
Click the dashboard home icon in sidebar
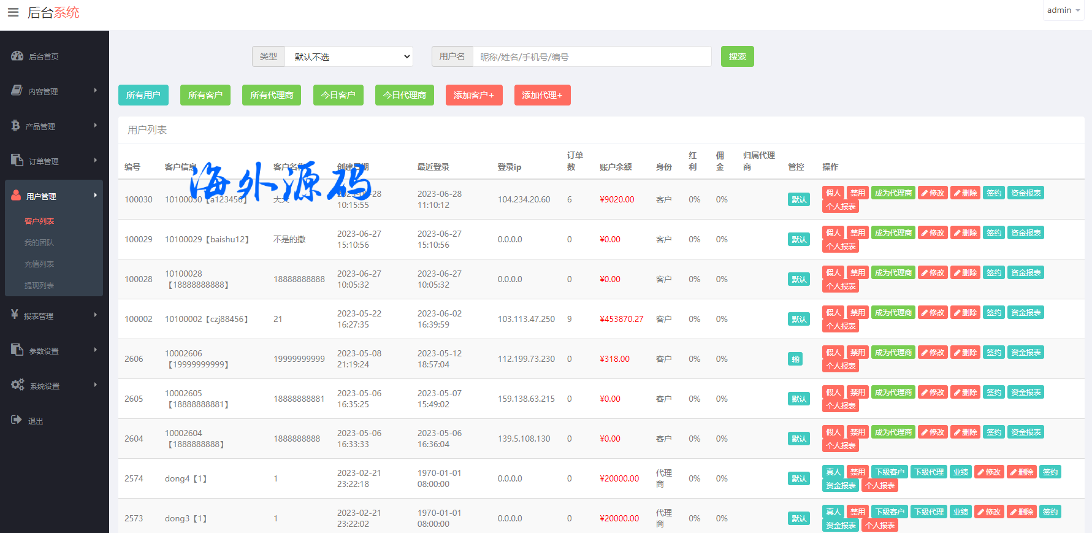click(x=17, y=56)
